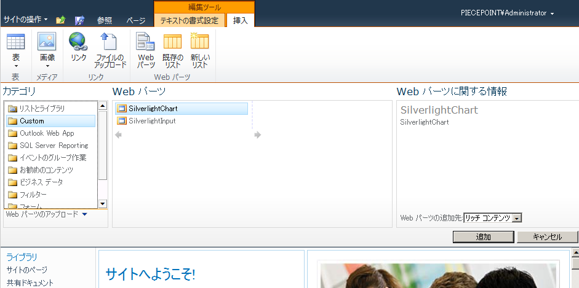Screen dimensions: 579x288
Task: Open the Administrator user menu
Action: [x=508, y=13]
